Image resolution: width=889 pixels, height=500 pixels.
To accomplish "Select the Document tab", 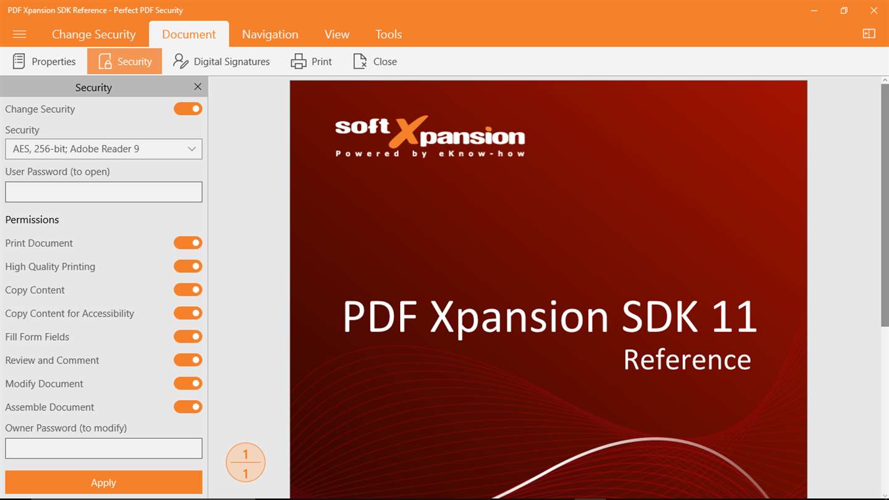I will 189,35.
